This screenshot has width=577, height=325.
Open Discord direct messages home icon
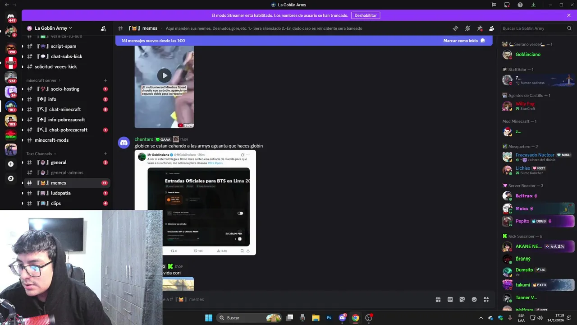click(11, 17)
